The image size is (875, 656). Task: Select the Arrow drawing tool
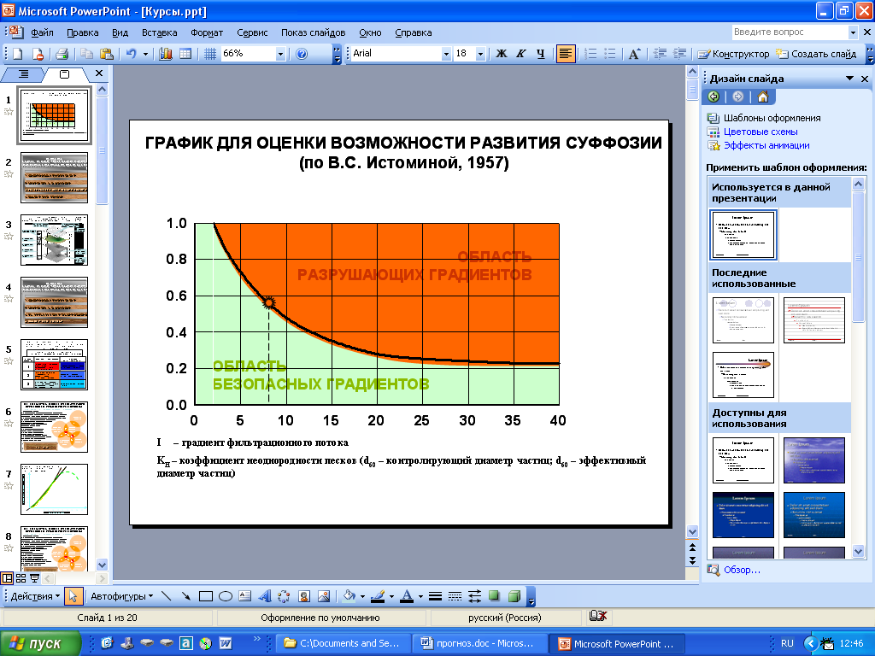[x=185, y=596]
